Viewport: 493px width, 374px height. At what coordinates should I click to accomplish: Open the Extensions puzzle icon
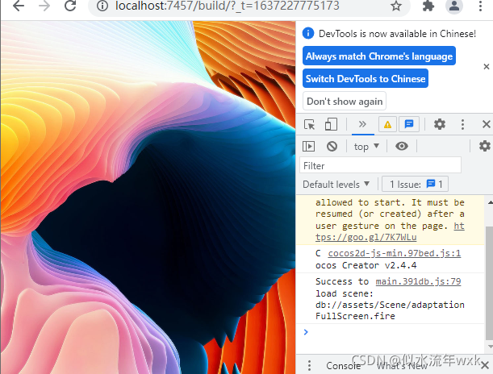pyautogui.click(x=428, y=6)
